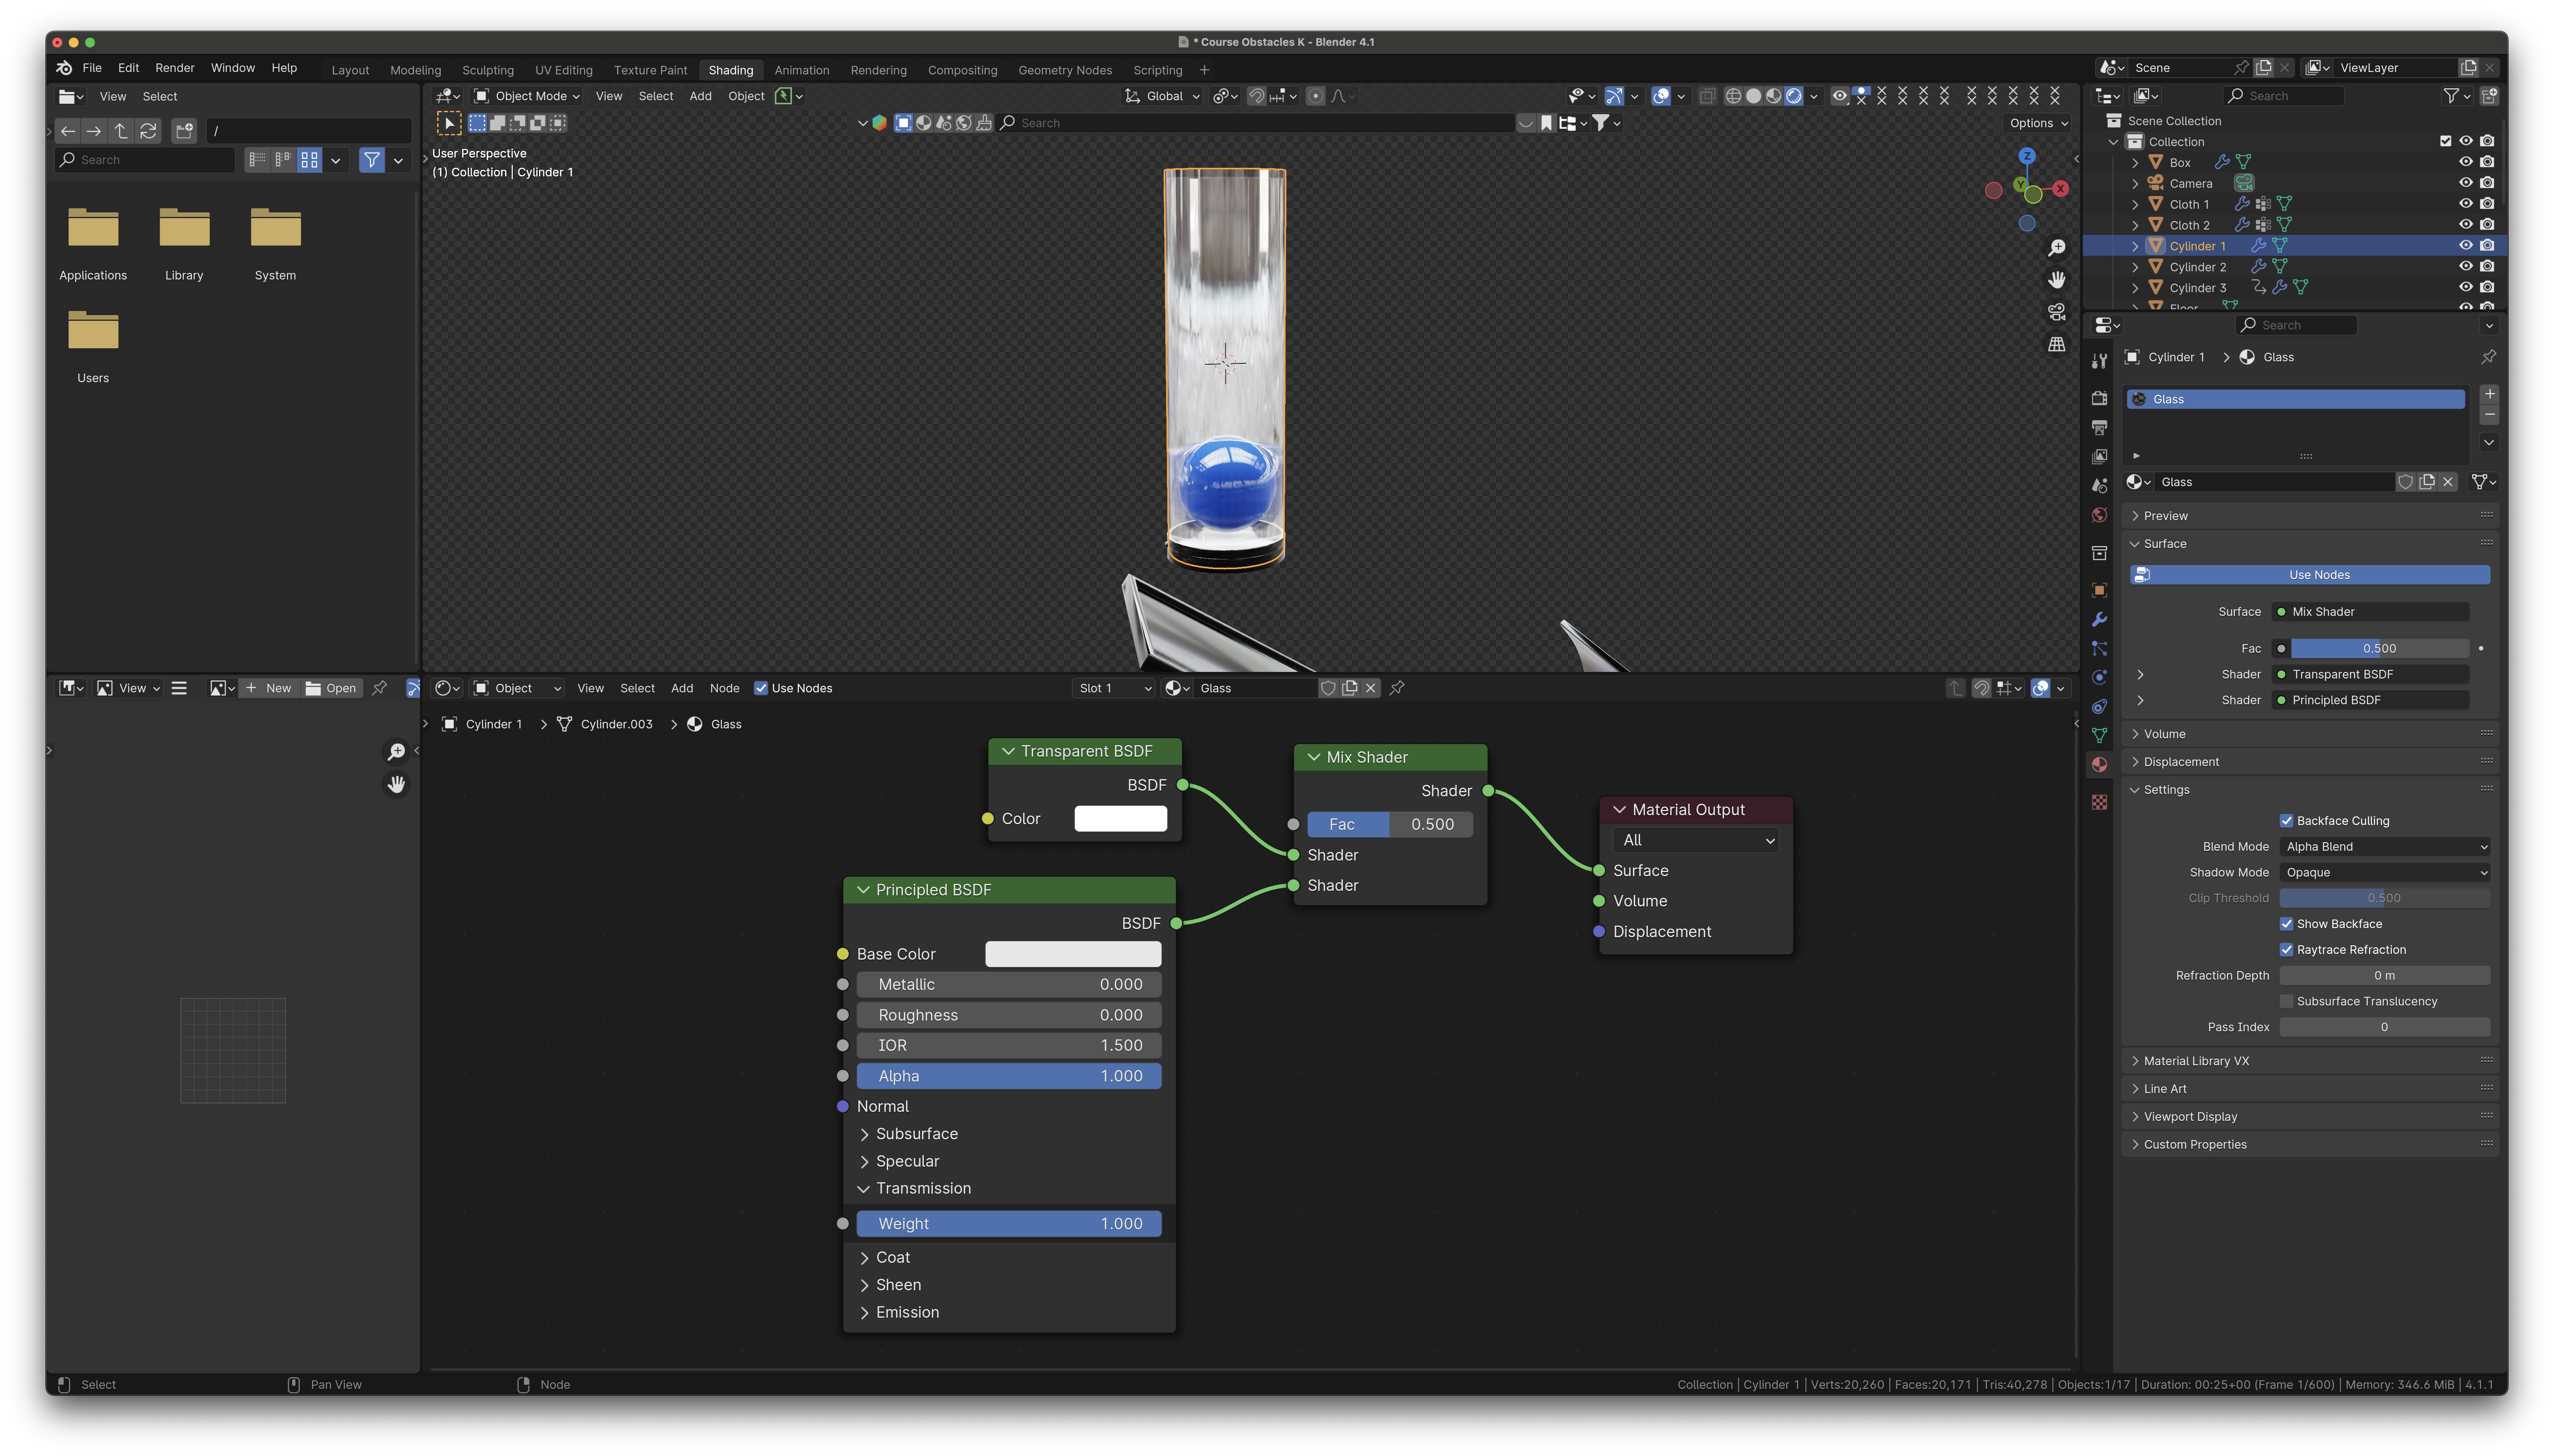The height and width of the screenshot is (1456, 2554).
Task: Adjust Mix Shader Fac slider
Action: coord(1390,825)
